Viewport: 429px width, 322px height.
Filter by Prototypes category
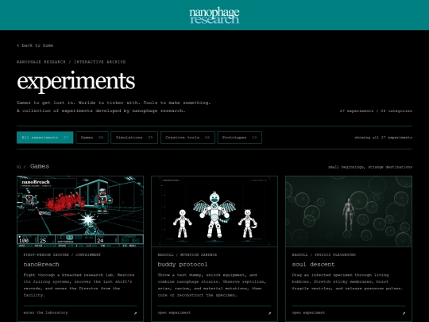click(239, 138)
